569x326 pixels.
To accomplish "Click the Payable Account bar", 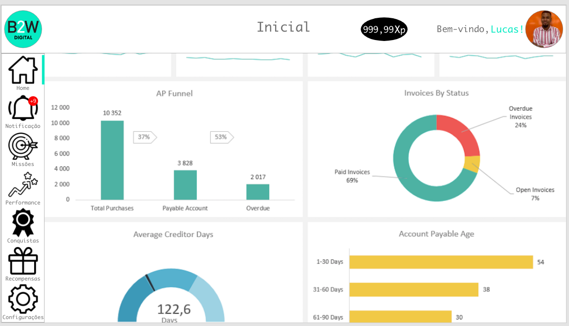I will click(x=185, y=185).
